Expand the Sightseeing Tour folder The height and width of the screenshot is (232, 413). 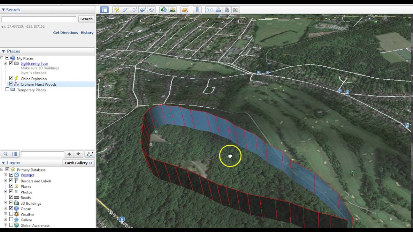[x=5, y=63]
